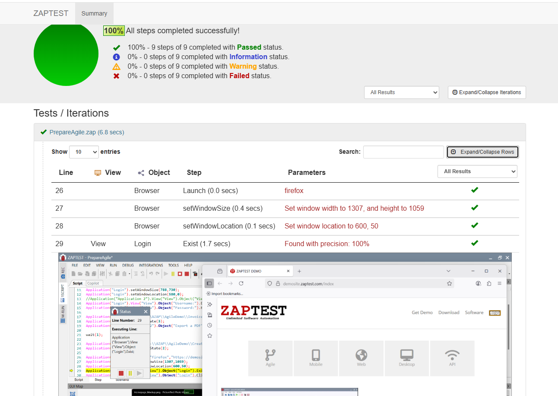Click the Firefox reload icon in screenshot

241,283
